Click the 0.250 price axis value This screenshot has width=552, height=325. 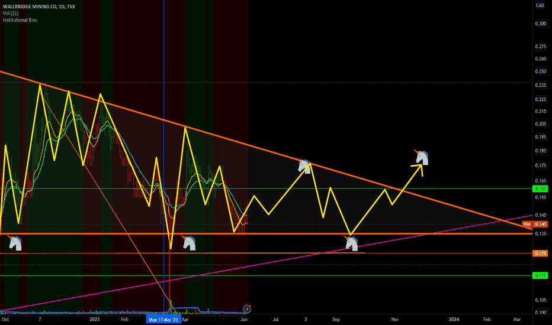540,71
